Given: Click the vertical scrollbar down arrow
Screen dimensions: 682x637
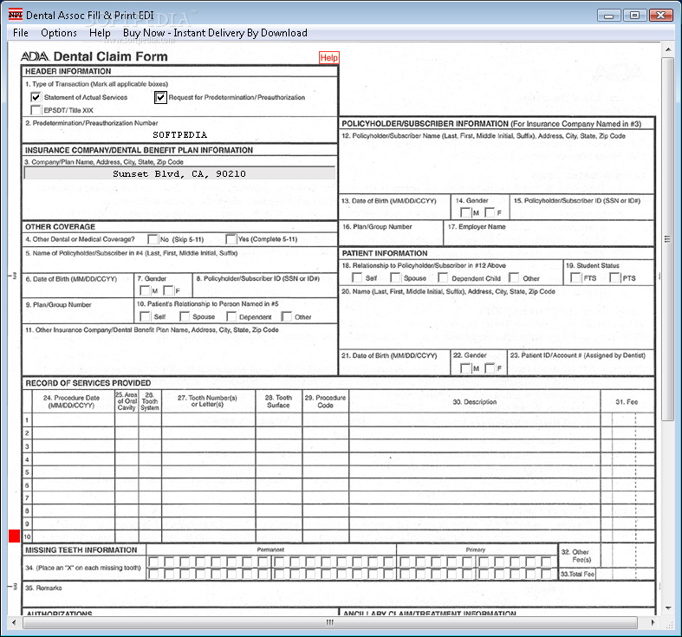Looking at the screenshot, I should click(667, 608).
